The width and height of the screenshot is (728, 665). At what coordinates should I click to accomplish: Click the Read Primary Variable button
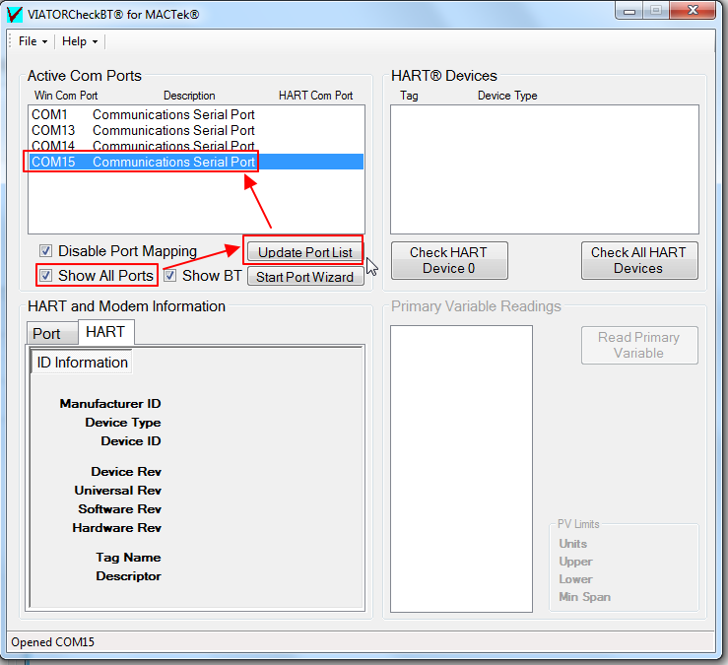(x=639, y=346)
